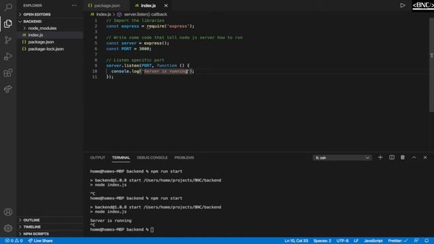Change end of line via LF
Viewport: 434px width, 244px height.
pos(356,241)
